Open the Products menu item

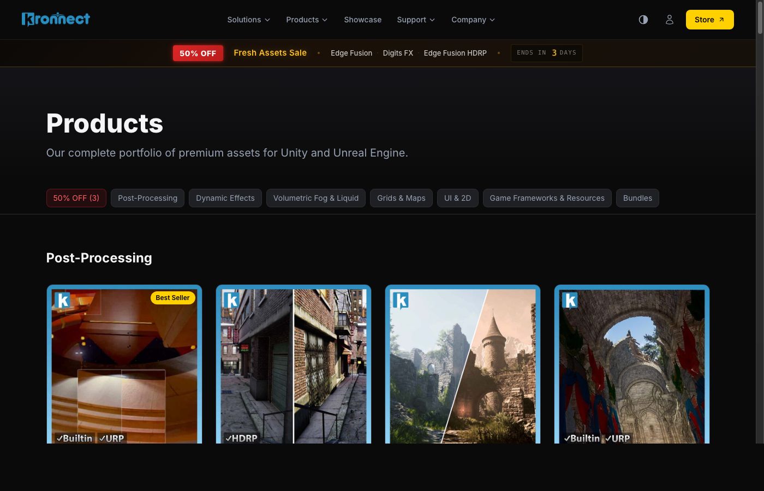(307, 20)
